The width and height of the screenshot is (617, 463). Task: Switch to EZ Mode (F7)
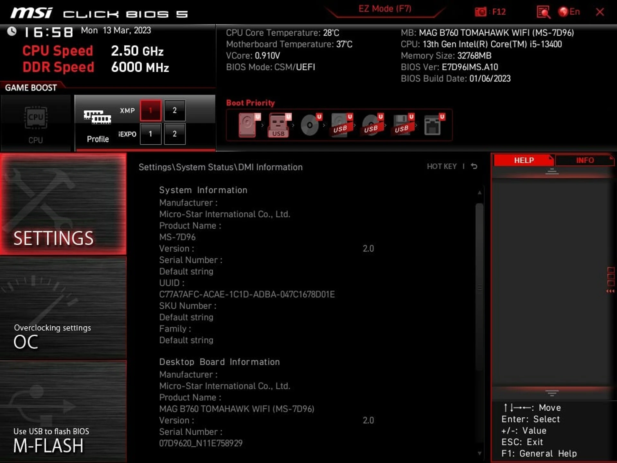(385, 9)
